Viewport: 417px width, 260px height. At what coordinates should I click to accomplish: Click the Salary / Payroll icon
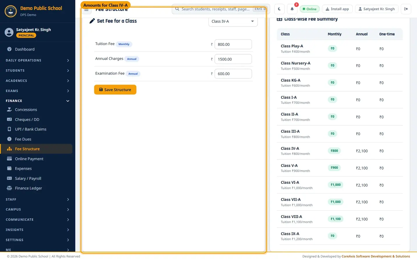(9, 178)
